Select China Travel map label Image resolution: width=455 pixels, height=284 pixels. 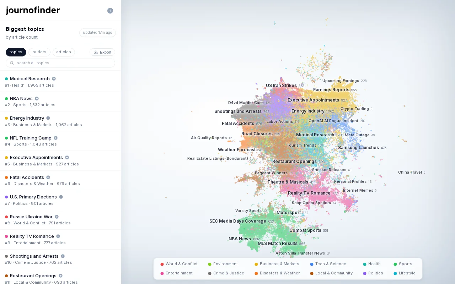pyautogui.click(x=410, y=172)
